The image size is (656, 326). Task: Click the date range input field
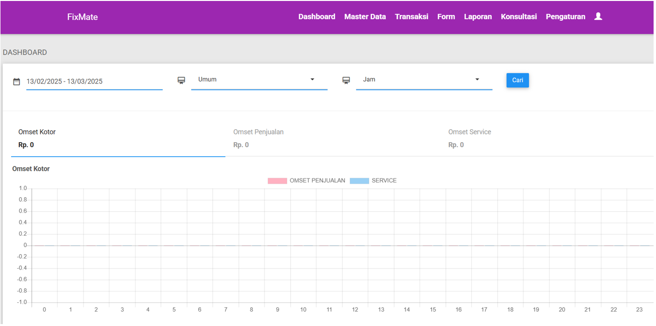[94, 81]
